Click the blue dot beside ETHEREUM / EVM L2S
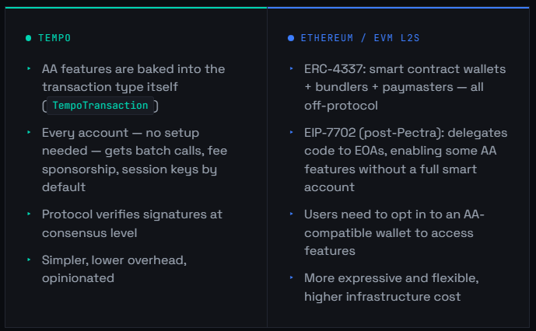Screen dimensions: 536x331 (x=291, y=37)
